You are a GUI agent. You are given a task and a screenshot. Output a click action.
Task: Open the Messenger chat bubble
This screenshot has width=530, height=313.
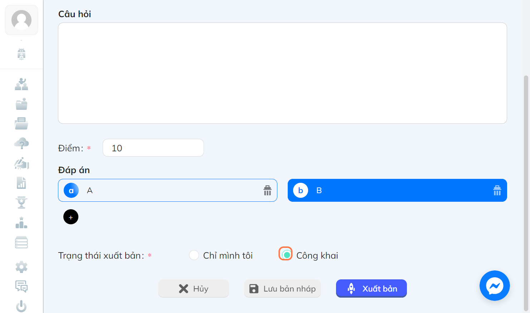[495, 285]
